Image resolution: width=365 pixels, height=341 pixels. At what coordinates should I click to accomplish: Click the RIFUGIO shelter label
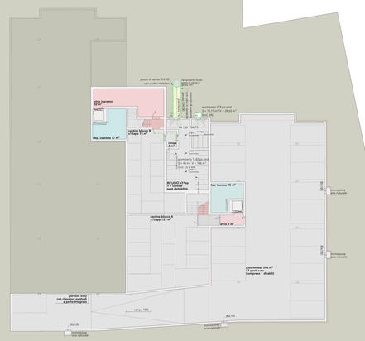coord(178,185)
